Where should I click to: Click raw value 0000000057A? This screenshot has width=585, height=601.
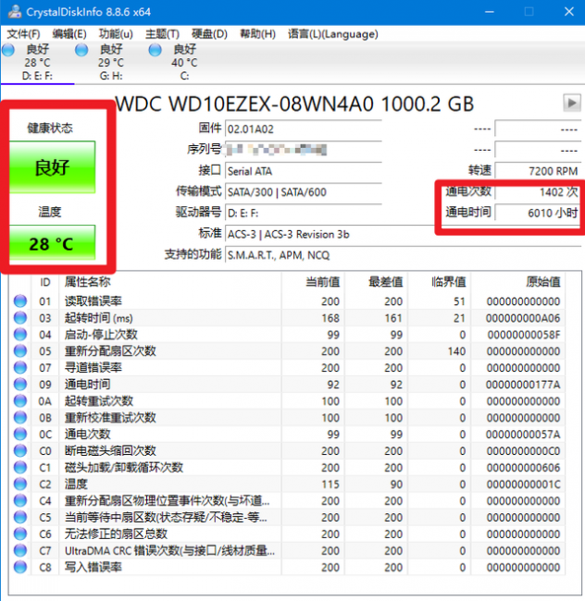tap(523, 435)
